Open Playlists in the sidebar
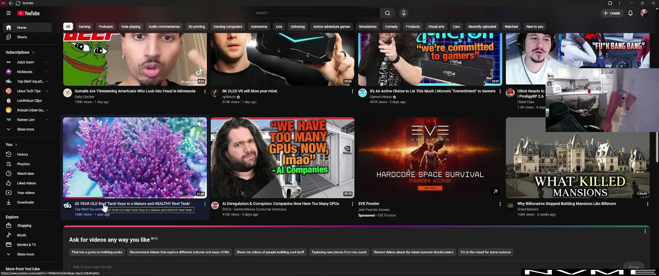This screenshot has width=659, height=276. click(x=27, y=164)
